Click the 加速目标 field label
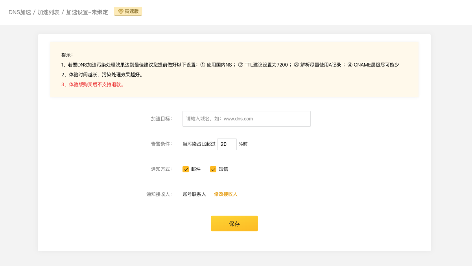Viewport: 472px width, 266px height. click(161, 119)
